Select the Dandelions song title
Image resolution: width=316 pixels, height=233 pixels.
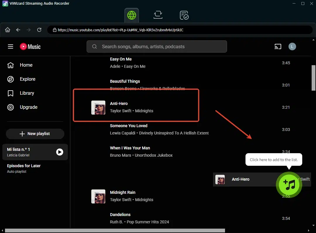(120, 215)
